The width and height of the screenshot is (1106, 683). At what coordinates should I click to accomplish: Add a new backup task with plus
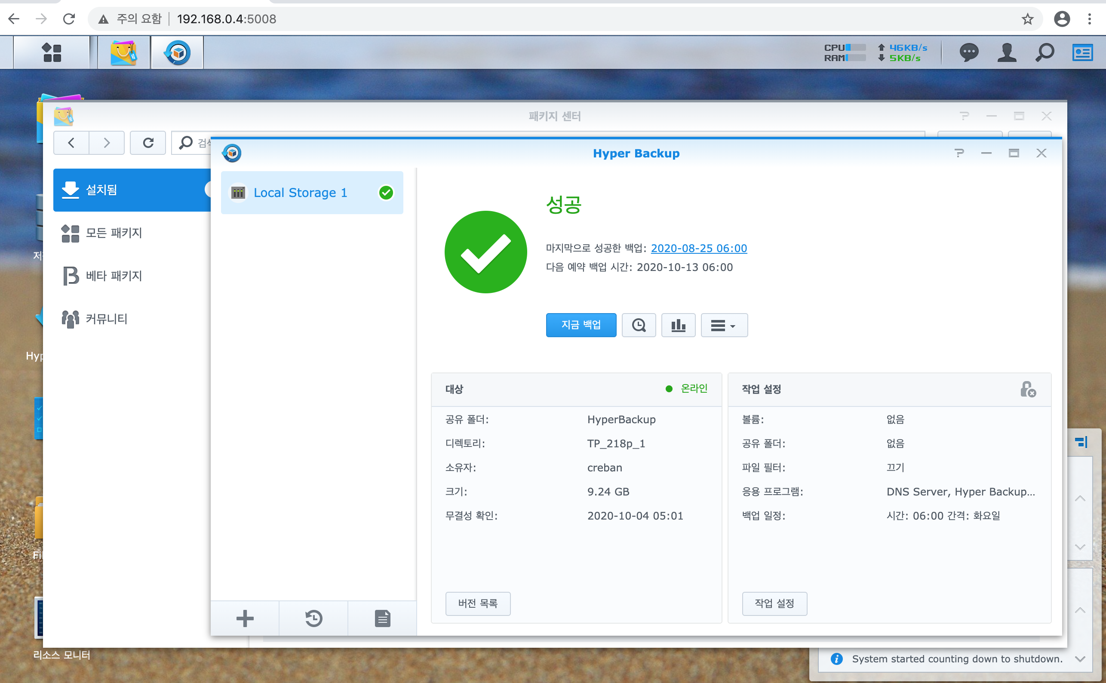[x=245, y=618]
